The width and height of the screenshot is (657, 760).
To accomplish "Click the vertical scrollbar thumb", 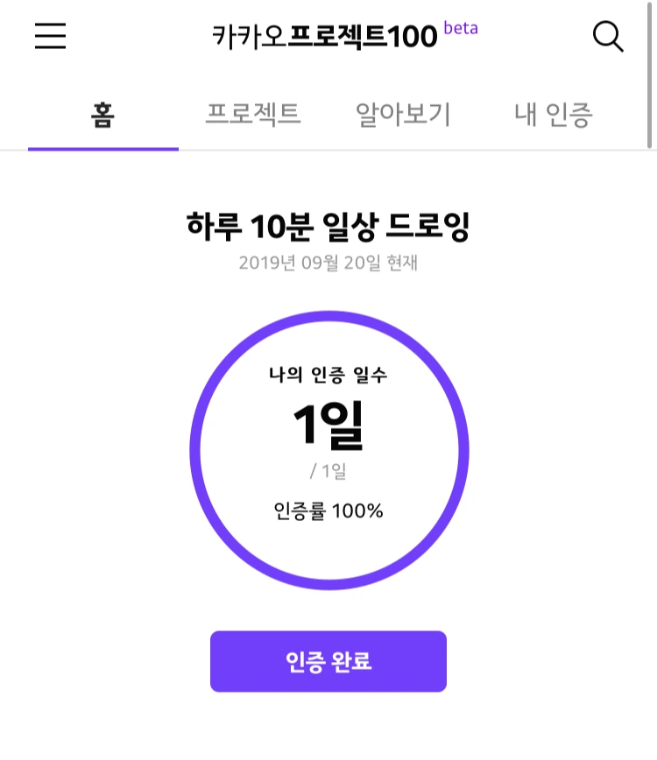I will tap(650, 74).
